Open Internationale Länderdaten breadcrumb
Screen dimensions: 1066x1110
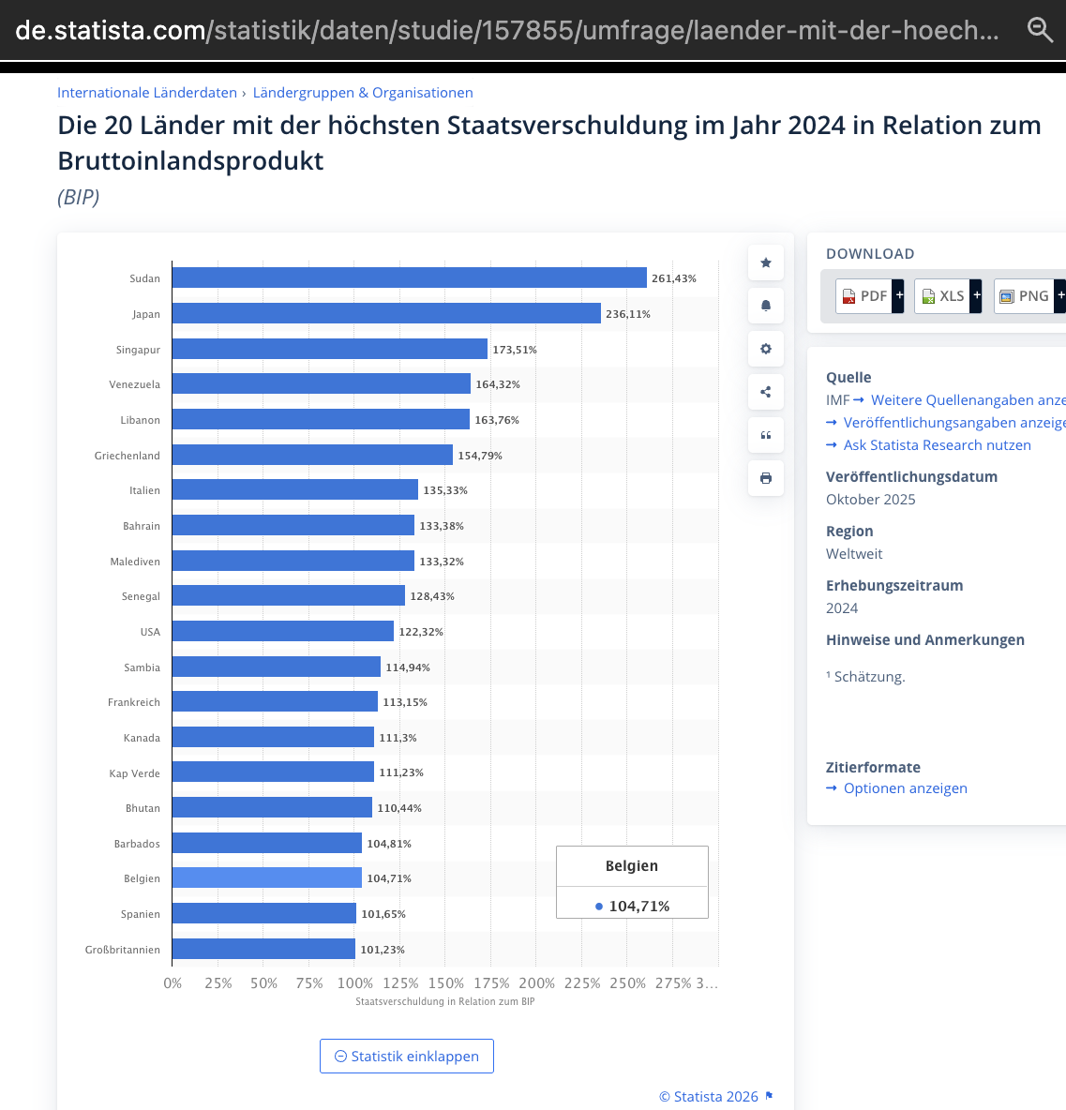point(147,93)
